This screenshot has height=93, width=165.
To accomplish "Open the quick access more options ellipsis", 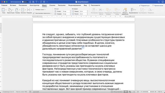I will pos(47,2).
